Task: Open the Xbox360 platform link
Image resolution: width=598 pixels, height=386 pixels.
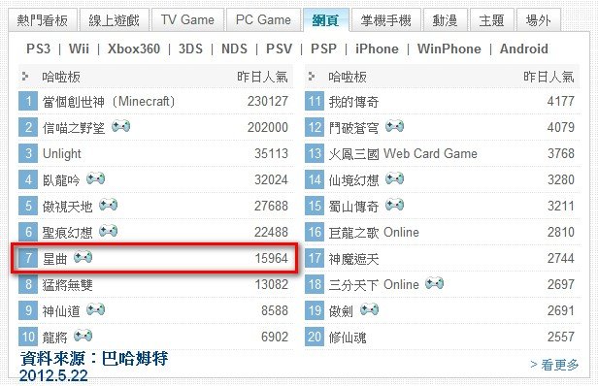Action: pyautogui.click(x=134, y=48)
